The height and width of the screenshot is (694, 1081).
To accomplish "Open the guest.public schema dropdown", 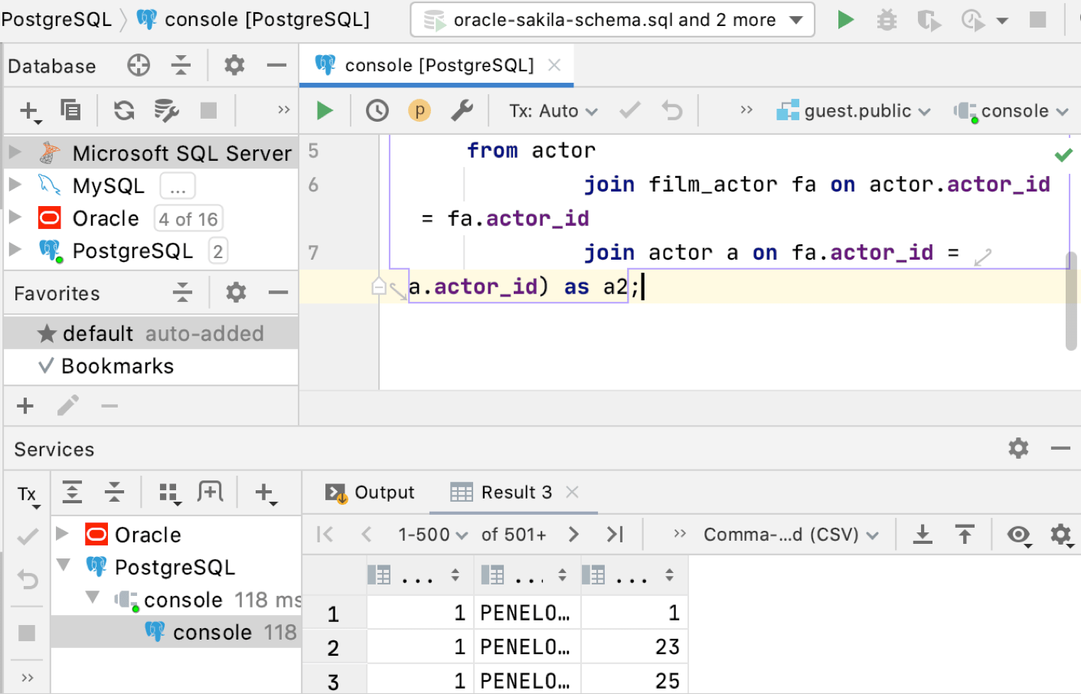I will pos(855,111).
